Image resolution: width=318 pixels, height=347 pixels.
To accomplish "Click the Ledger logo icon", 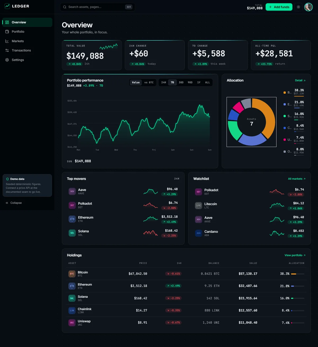I will 7,6.
